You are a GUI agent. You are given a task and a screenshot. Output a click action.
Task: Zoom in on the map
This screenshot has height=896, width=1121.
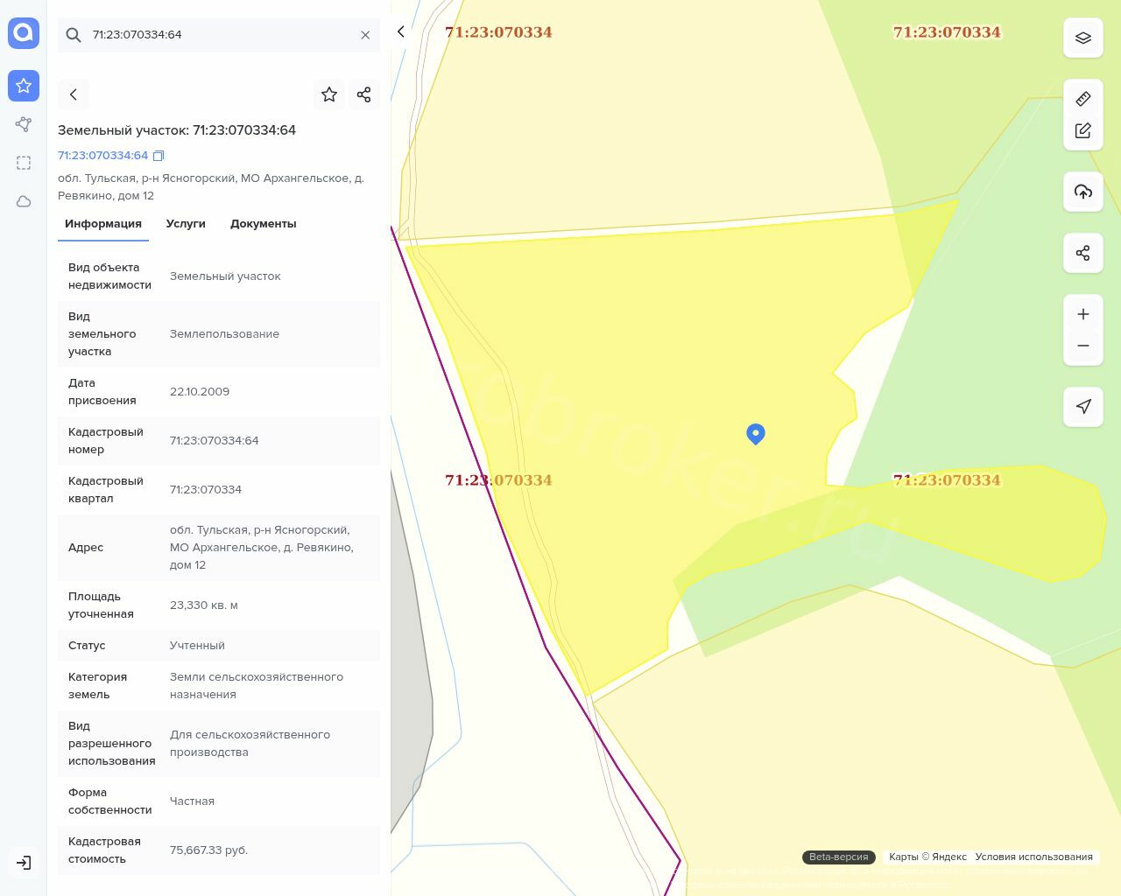(x=1083, y=314)
